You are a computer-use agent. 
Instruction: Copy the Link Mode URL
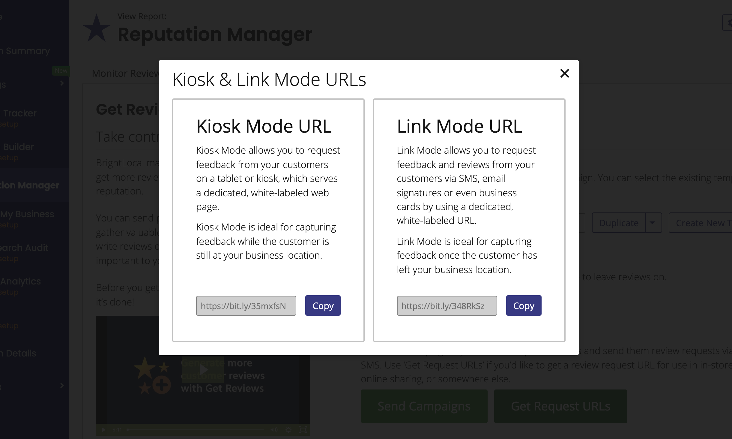point(524,305)
